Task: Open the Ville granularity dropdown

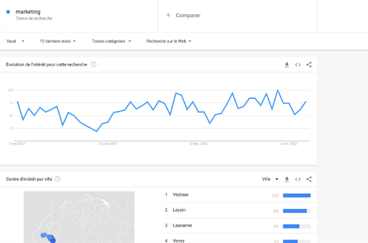Action: [270, 179]
